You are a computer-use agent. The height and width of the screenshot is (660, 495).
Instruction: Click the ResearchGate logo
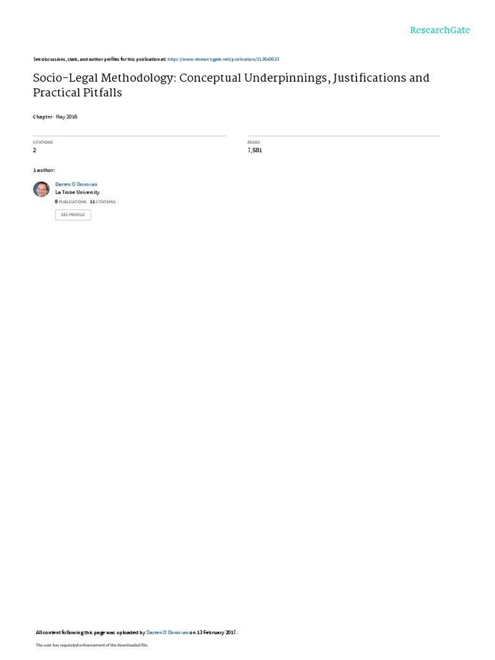440,30
